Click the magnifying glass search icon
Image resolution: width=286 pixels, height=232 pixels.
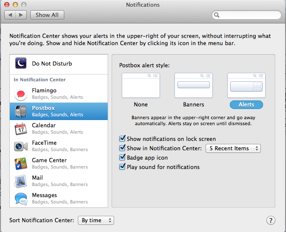point(217,15)
